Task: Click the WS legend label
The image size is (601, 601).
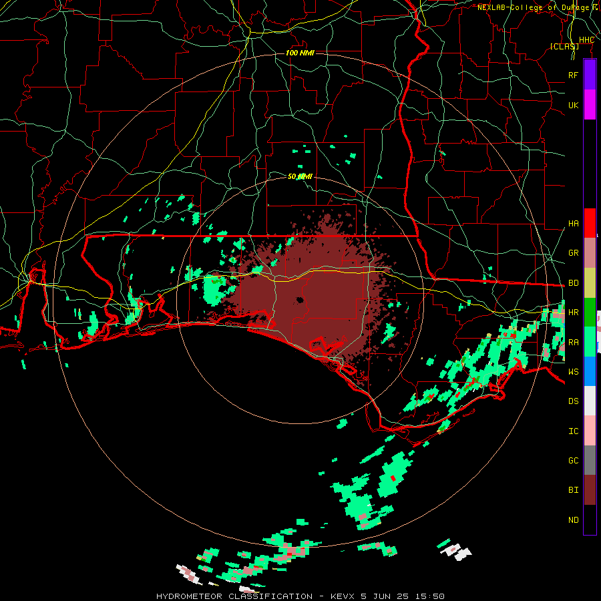Action: (x=573, y=372)
